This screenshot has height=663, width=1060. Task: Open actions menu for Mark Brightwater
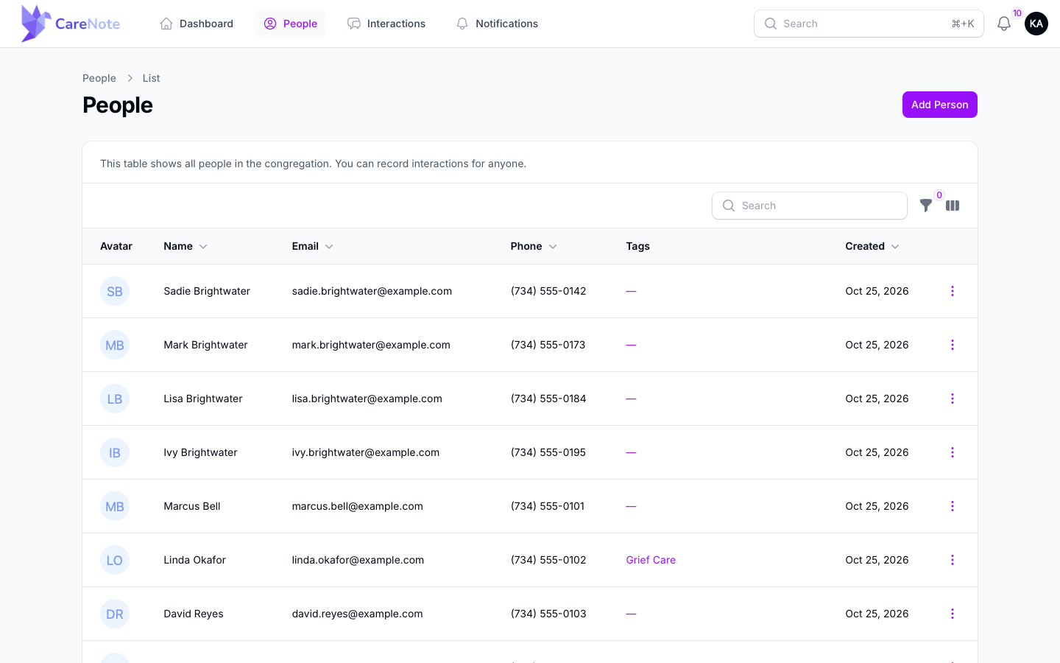click(x=953, y=345)
